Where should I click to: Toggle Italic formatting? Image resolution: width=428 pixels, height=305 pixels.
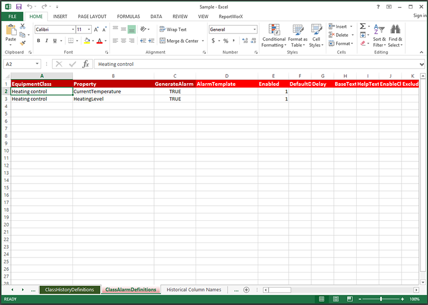[x=47, y=41]
